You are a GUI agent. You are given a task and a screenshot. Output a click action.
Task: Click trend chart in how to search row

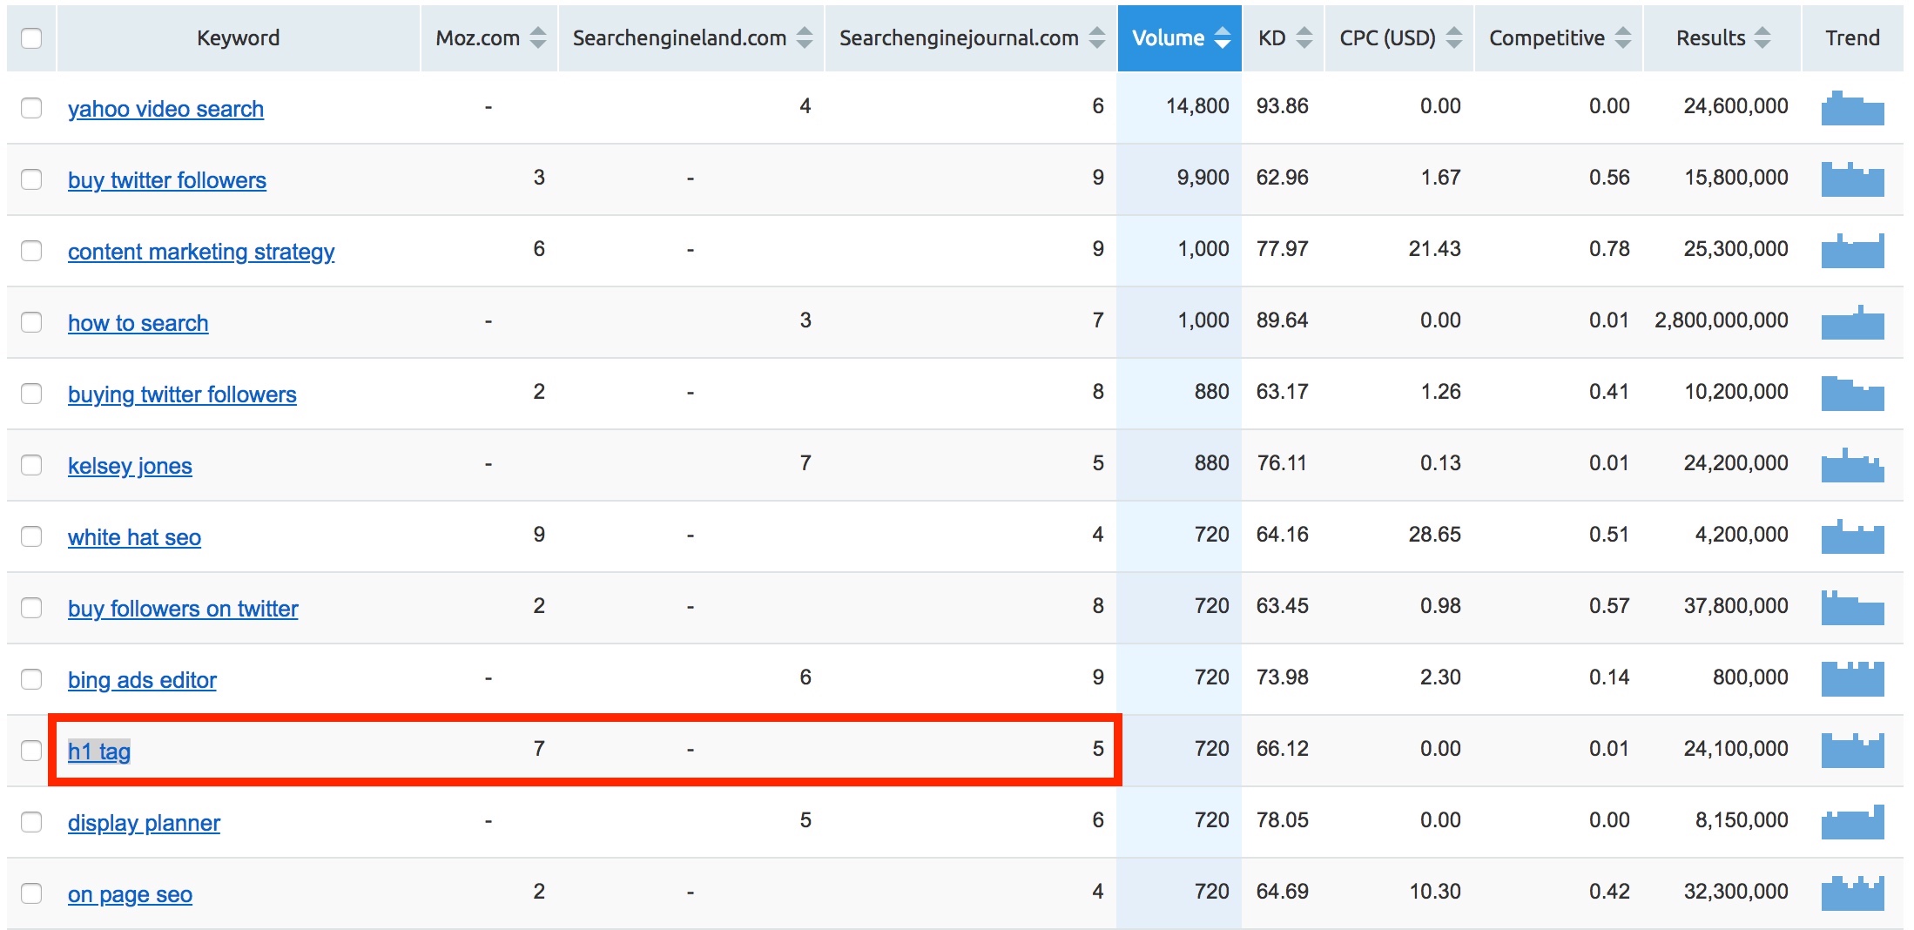click(x=1852, y=322)
